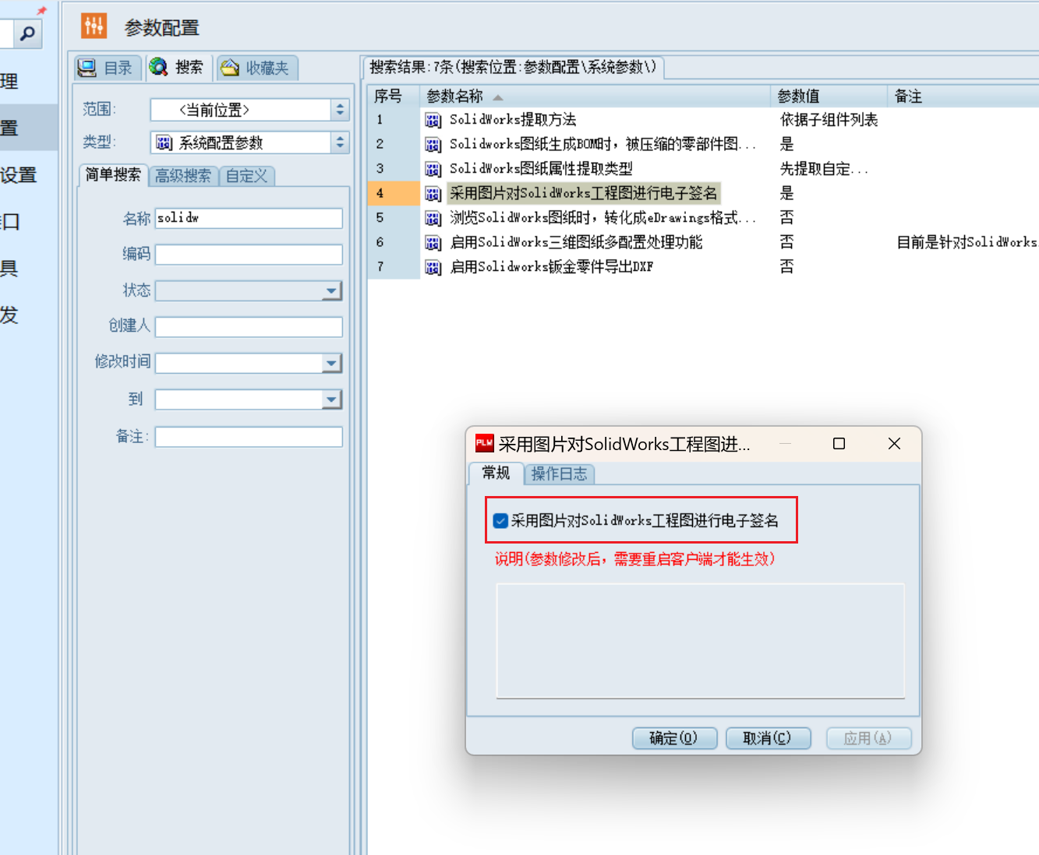Click value 依据子组件列表

pyautogui.click(x=829, y=120)
